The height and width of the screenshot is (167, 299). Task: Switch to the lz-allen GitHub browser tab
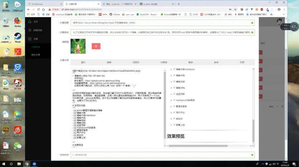tap(156, 4)
